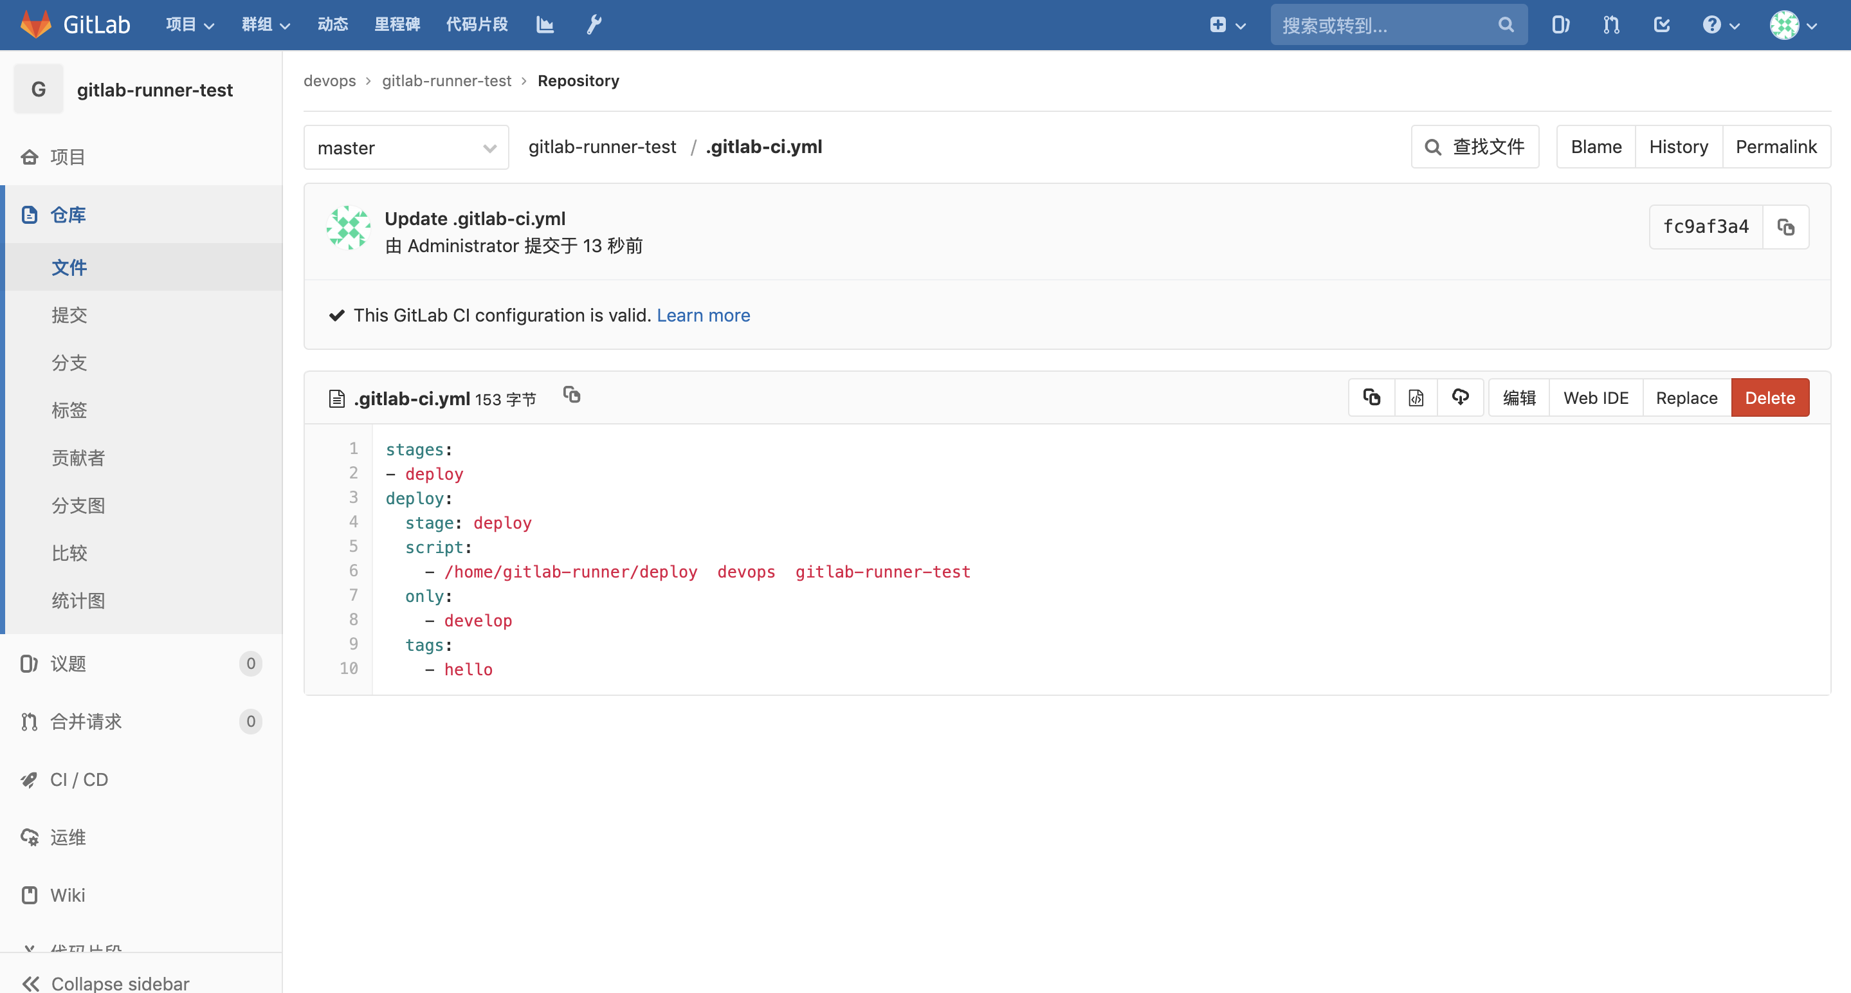The image size is (1851, 993).
Task: Click the admin wrench icon in top bar
Action: 594,24
